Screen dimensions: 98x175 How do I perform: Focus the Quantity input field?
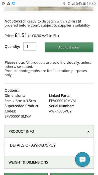(30, 46)
